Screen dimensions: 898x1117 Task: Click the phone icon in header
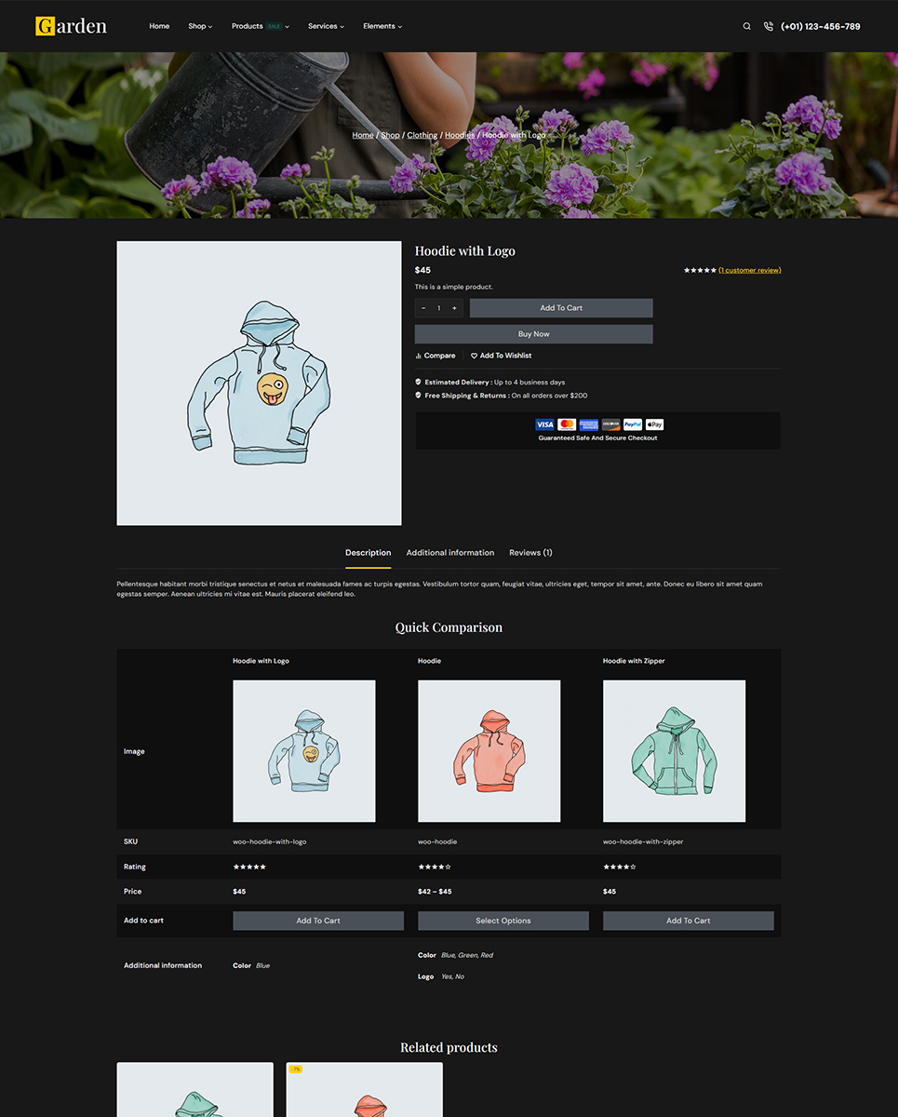click(x=768, y=26)
